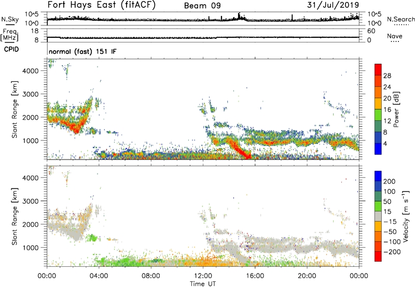Click the '08:00' time tick label
415x287 pixels.
click(x=151, y=276)
